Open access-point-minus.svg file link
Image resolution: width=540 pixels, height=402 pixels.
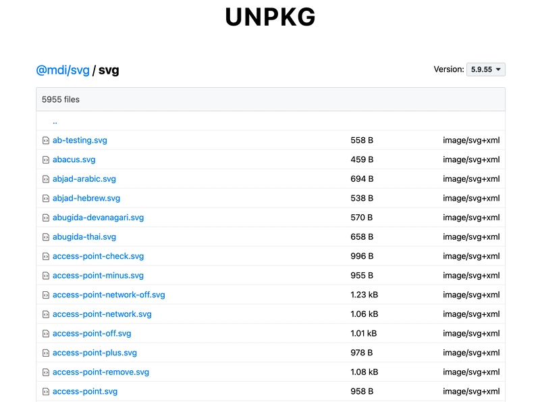pyautogui.click(x=98, y=276)
